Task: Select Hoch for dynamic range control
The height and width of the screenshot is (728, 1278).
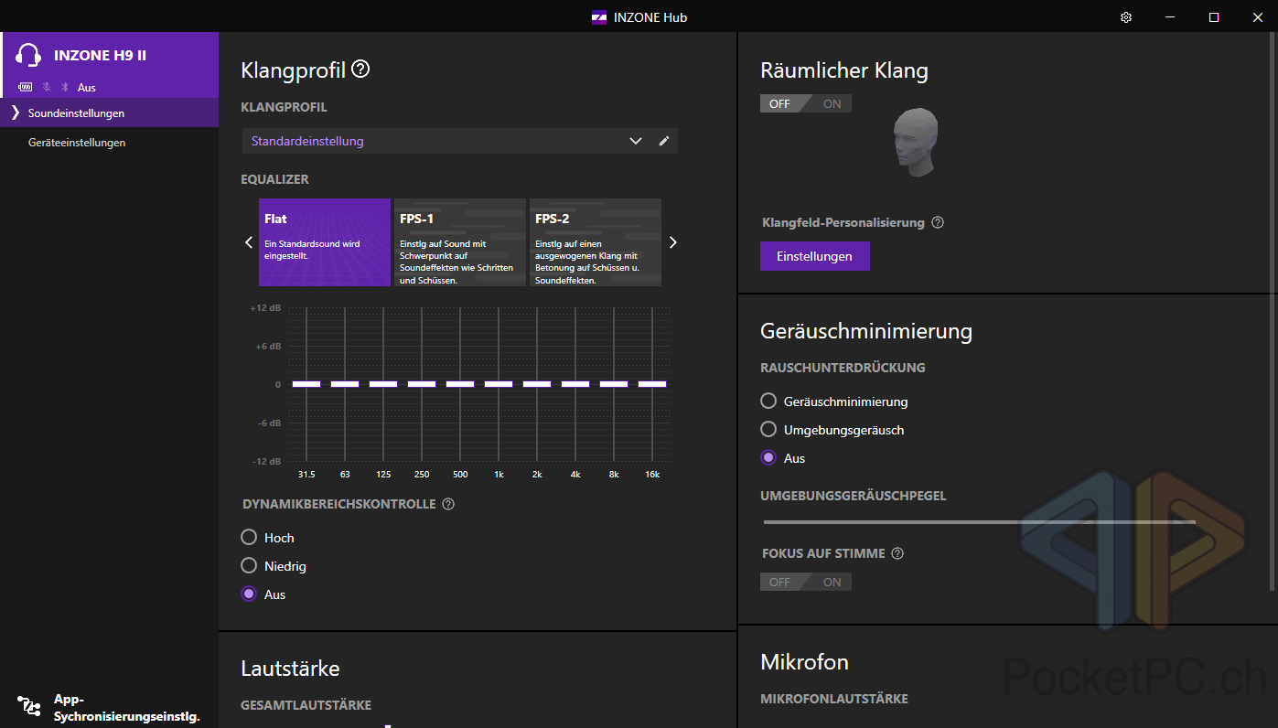Action: [x=249, y=538]
